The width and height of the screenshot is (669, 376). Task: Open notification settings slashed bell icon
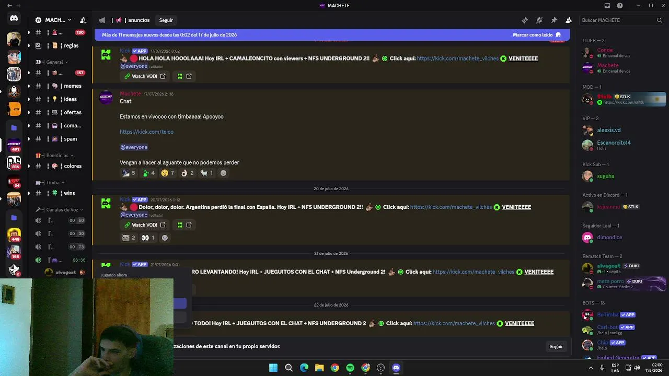point(539,20)
